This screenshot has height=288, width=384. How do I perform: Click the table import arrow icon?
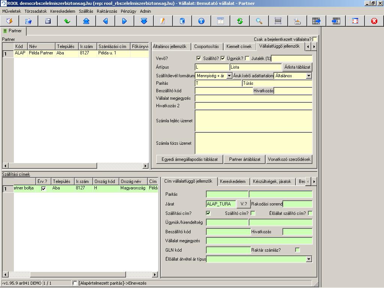pos(336,21)
